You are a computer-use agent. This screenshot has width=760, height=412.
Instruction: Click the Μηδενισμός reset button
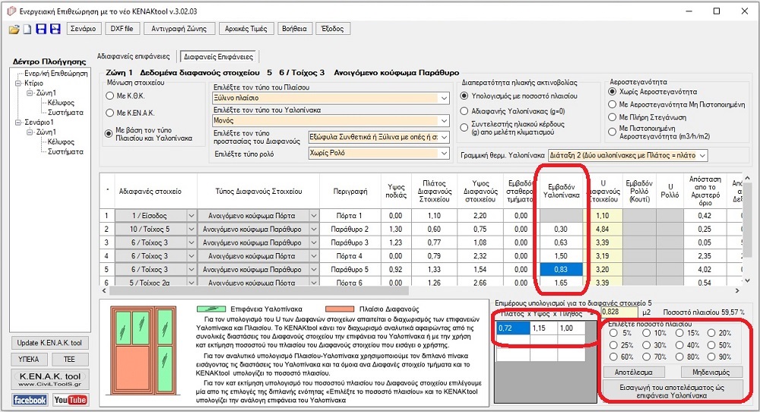tap(711, 372)
